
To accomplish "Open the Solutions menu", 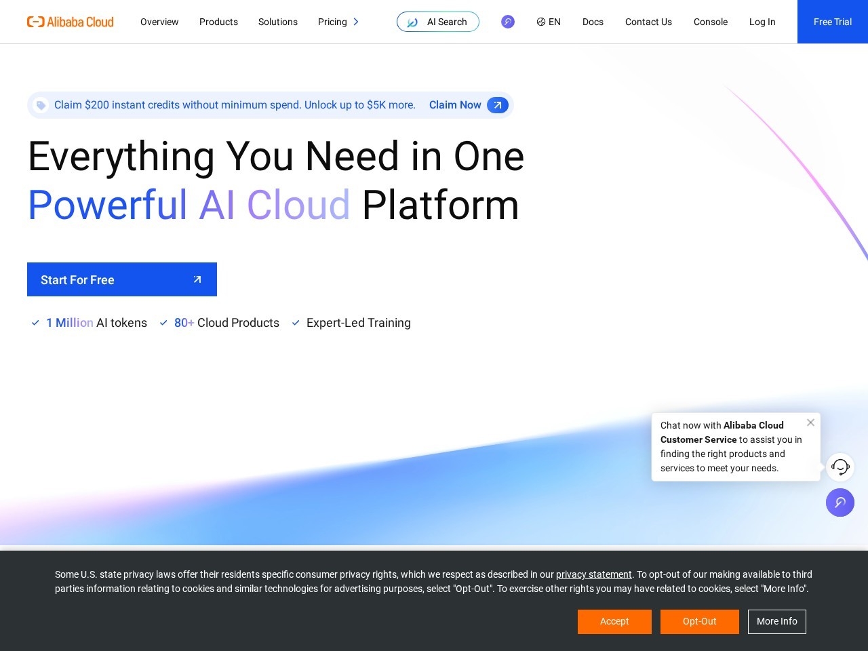I will (x=278, y=22).
